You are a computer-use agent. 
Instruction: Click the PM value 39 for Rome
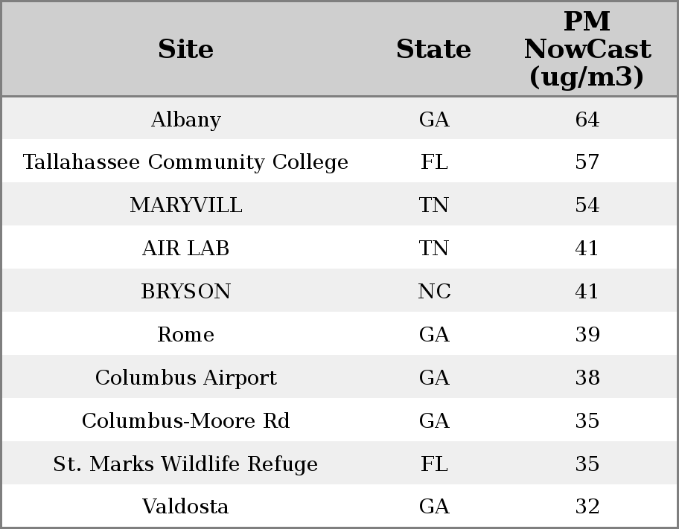[587, 334]
